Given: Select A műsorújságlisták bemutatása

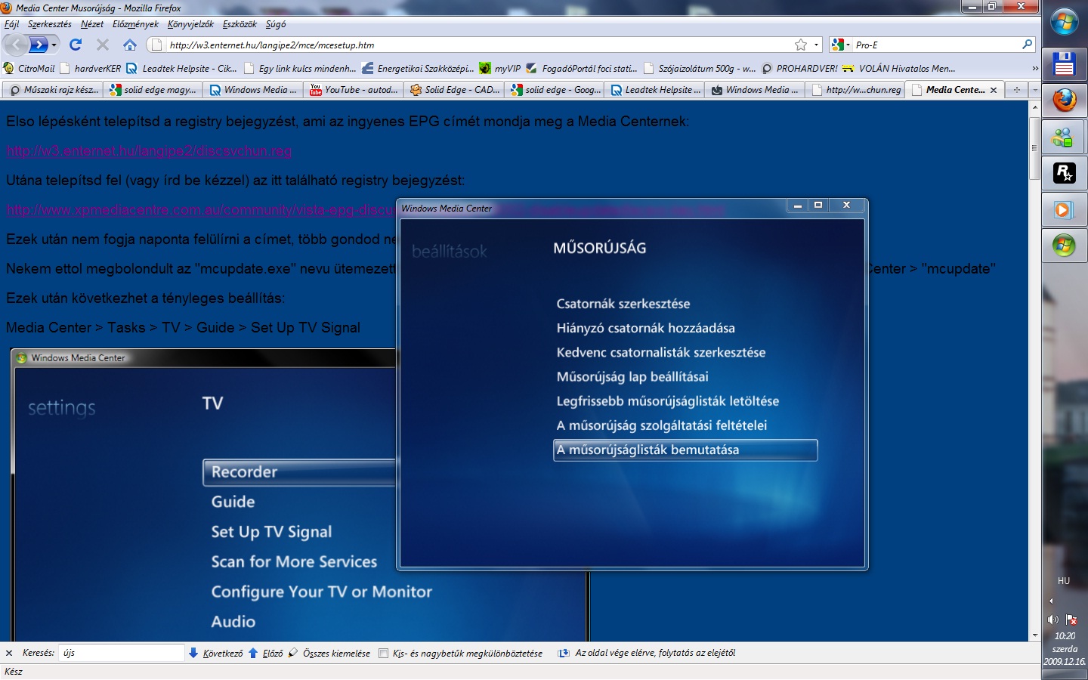Looking at the screenshot, I should click(x=685, y=450).
